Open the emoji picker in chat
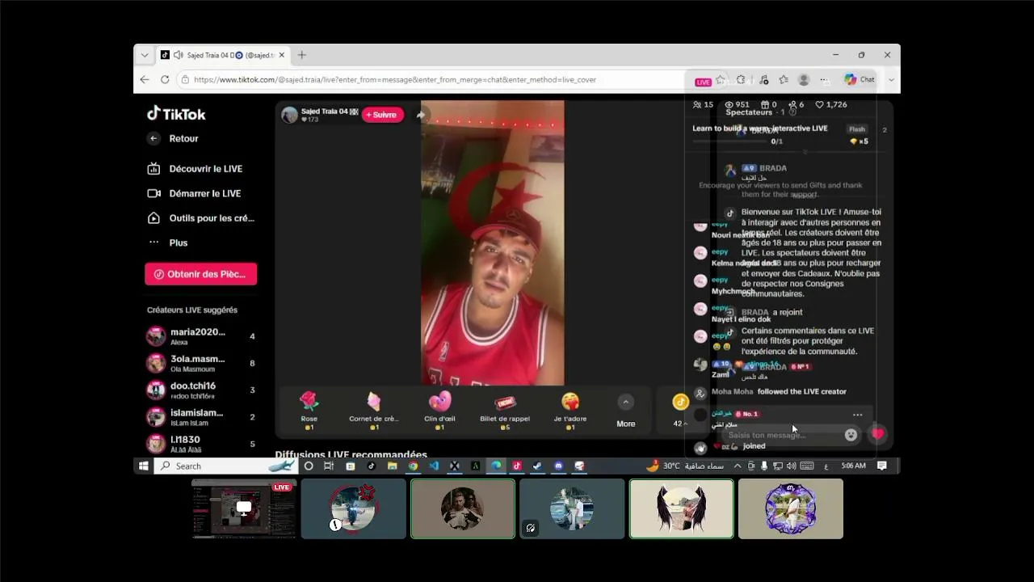Screen dimensions: 1034x582 851,435
